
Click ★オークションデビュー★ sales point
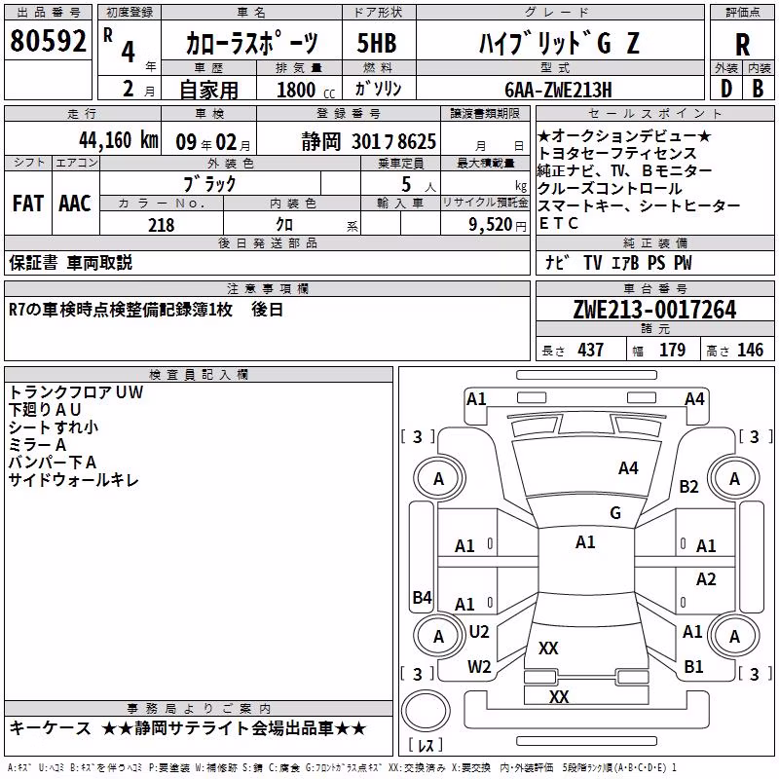pos(624,135)
